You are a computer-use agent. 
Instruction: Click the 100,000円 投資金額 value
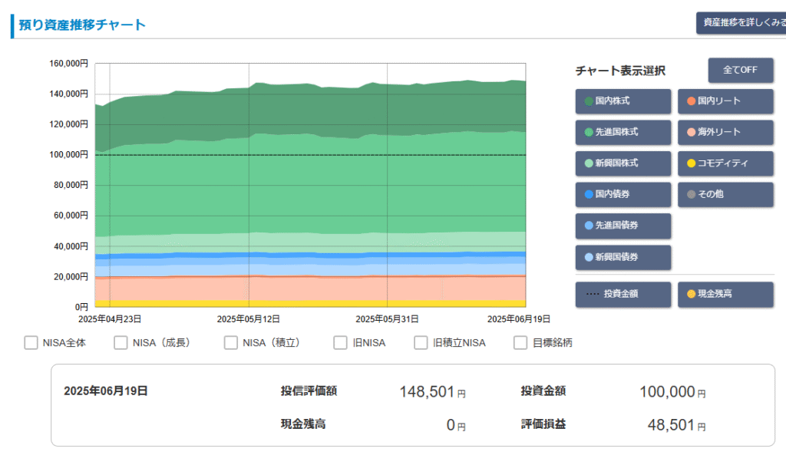[x=672, y=392]
